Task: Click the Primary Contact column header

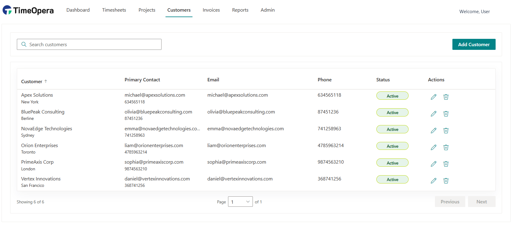Action: (142, 80)
